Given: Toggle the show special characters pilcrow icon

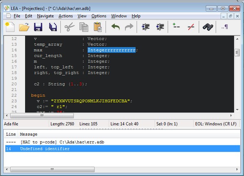Looking at the screenshot, I should click(224, 27).
